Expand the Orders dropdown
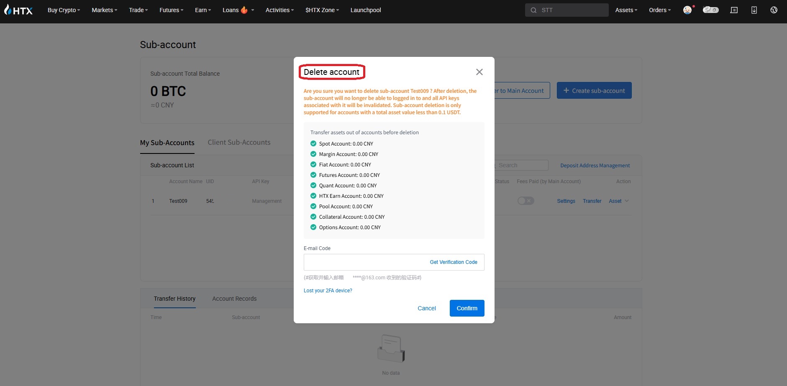 tap(659, 10)
